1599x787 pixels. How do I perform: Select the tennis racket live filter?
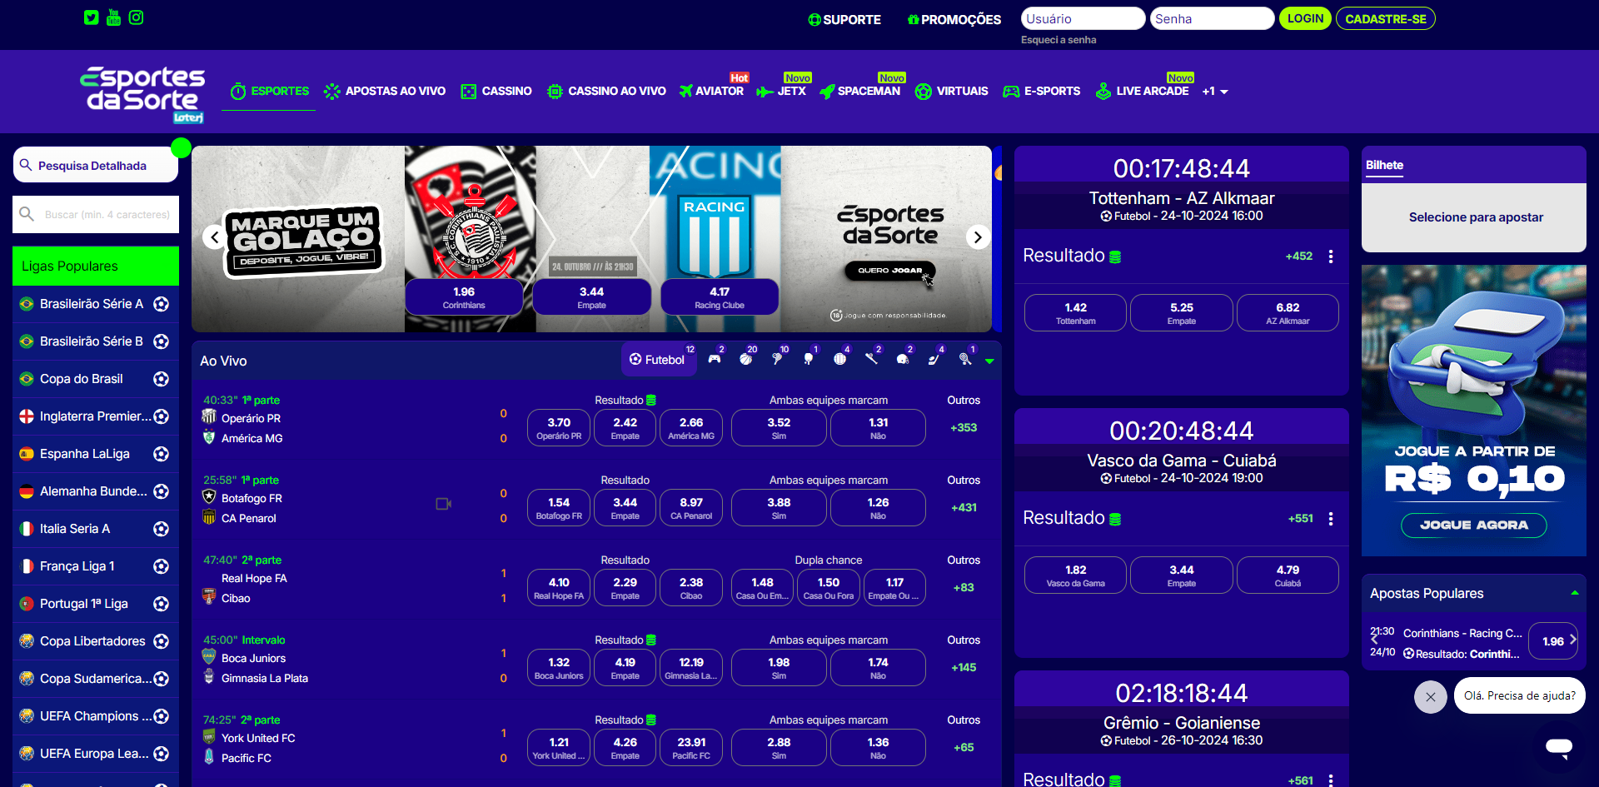click(777, 359)
